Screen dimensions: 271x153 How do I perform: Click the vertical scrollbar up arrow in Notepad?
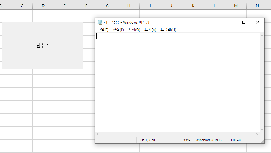tap(262, 35)
